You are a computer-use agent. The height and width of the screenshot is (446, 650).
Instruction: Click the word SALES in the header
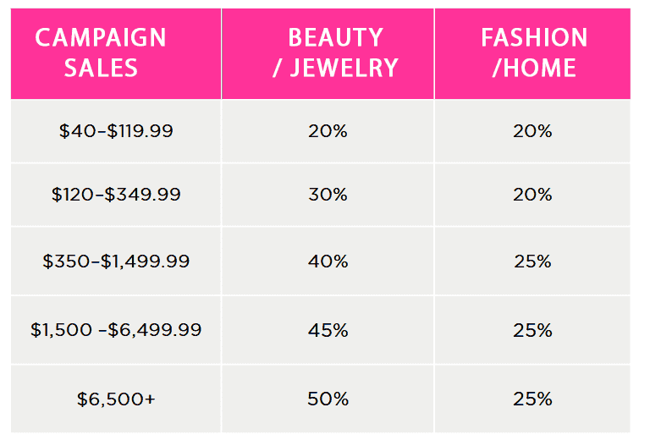point(101,68)
